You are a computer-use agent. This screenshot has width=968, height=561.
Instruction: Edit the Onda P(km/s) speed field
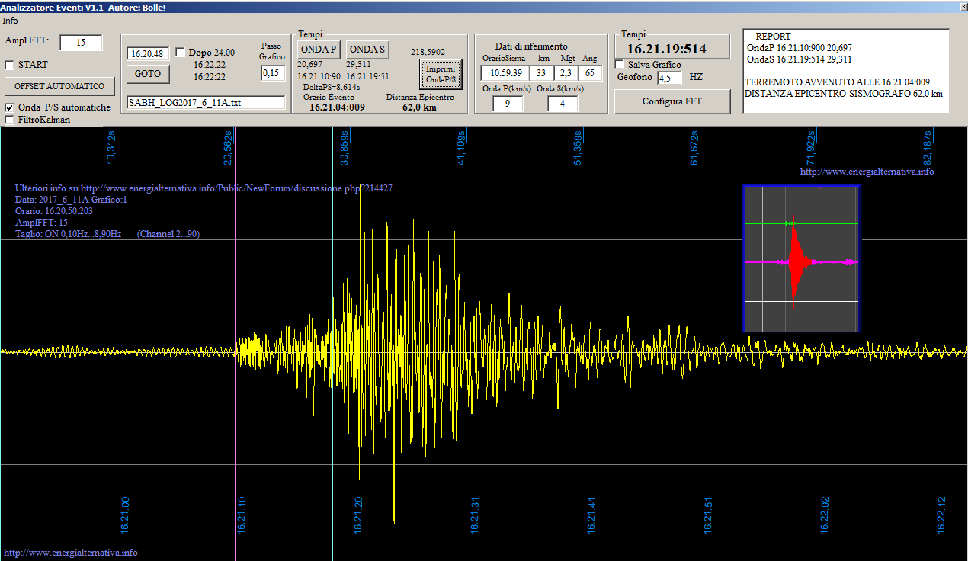tap(508, 104)
